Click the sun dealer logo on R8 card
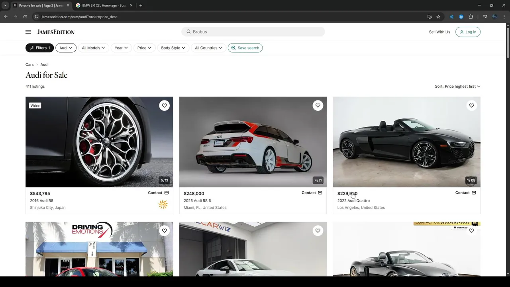Viewport: 510px width, 287px height. (x=163, y=204)
